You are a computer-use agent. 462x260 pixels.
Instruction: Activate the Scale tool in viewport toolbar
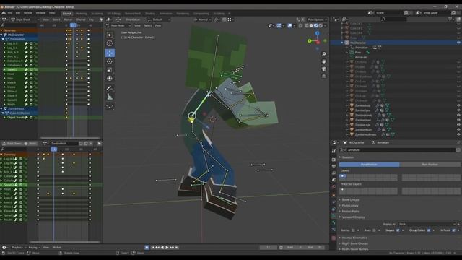coord(110,70)
